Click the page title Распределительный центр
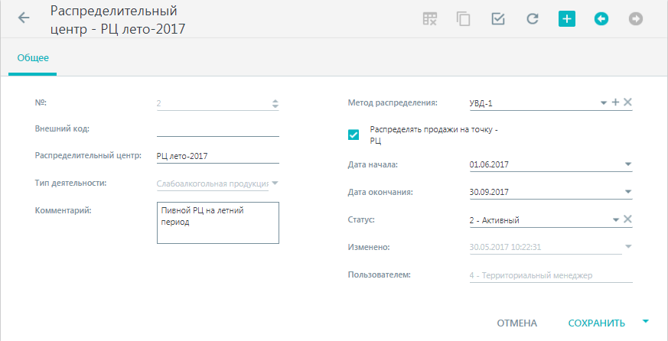 pos(118,20)
